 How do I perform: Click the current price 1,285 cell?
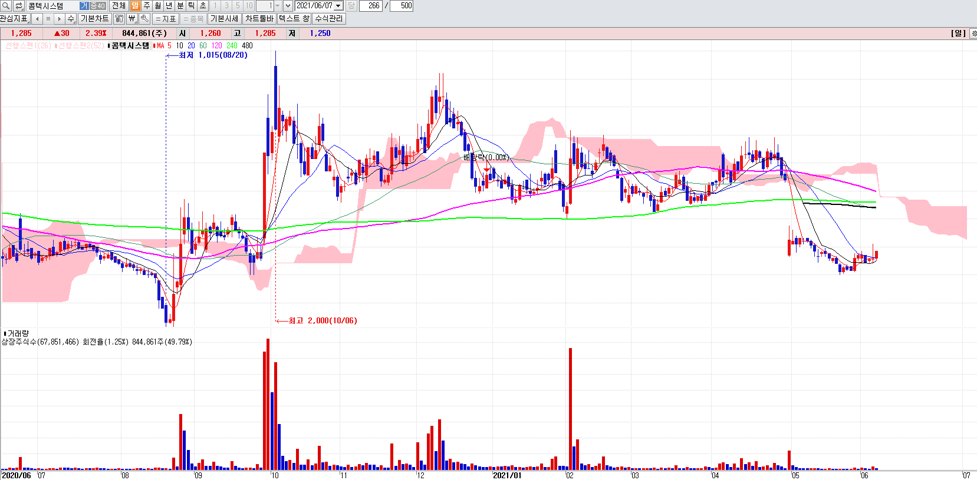(21, 34)
